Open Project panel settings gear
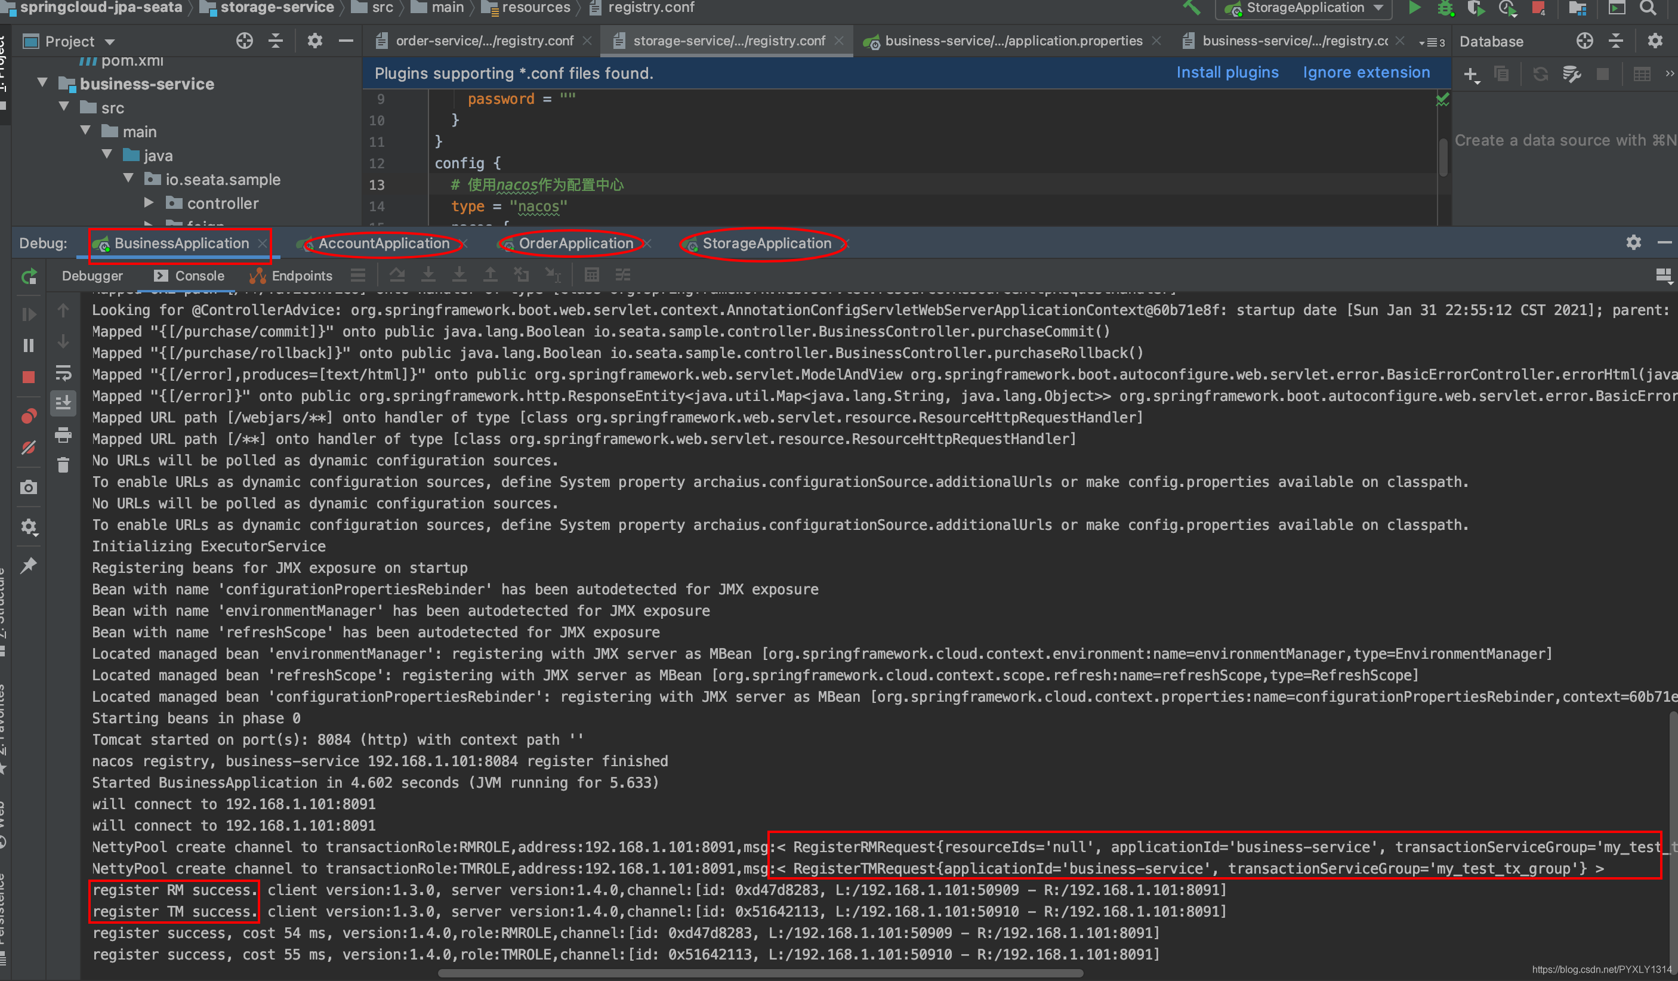This screenshot has height=981, width=1678. pyautogui.click(x=314, y=41)
